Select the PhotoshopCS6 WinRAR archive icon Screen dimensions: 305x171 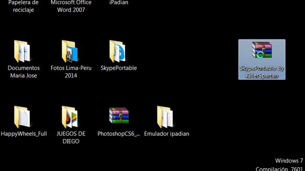click(x=119, y=115)
